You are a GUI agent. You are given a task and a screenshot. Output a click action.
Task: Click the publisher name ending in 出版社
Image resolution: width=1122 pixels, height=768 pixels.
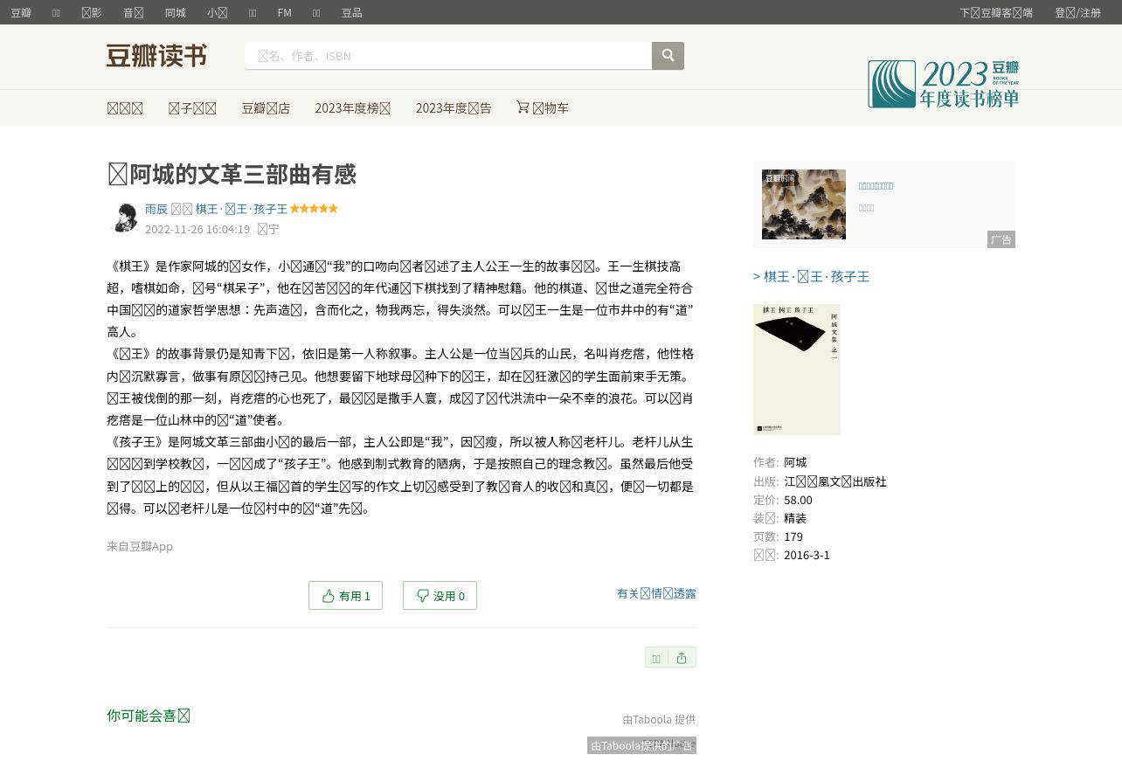835,481
